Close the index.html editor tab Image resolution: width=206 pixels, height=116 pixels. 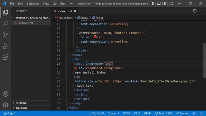point(75,11)
